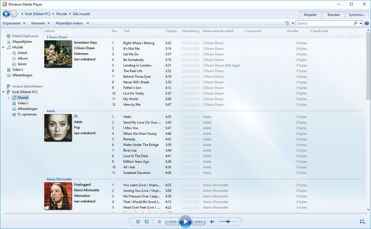Sort by the Tijdsduur column header
The image size is (371, 229).
(x=172, y=31)
